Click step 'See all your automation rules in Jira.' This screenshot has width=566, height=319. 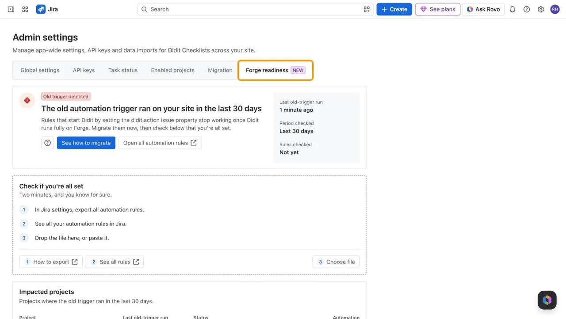point(81,224)
